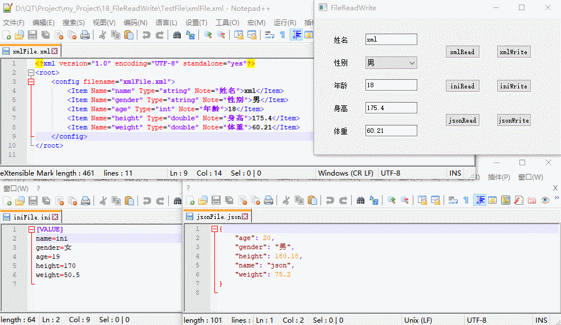Viewport: 561px width, 325px height.
Task: Open the 语言(L) menu
Action: pos(166,23)
